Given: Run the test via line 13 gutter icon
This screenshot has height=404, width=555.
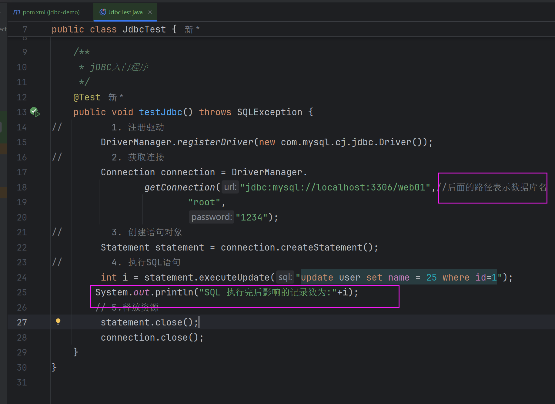Looking at the screenshot, I should click(x=35, y=112).
